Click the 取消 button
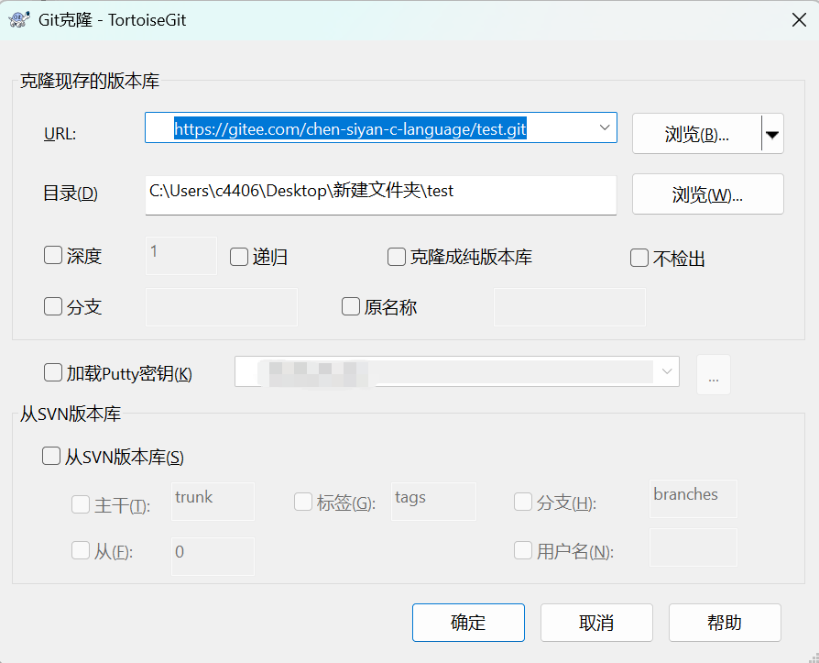Viewport: 819px width, 663px height. coord(596,623)
